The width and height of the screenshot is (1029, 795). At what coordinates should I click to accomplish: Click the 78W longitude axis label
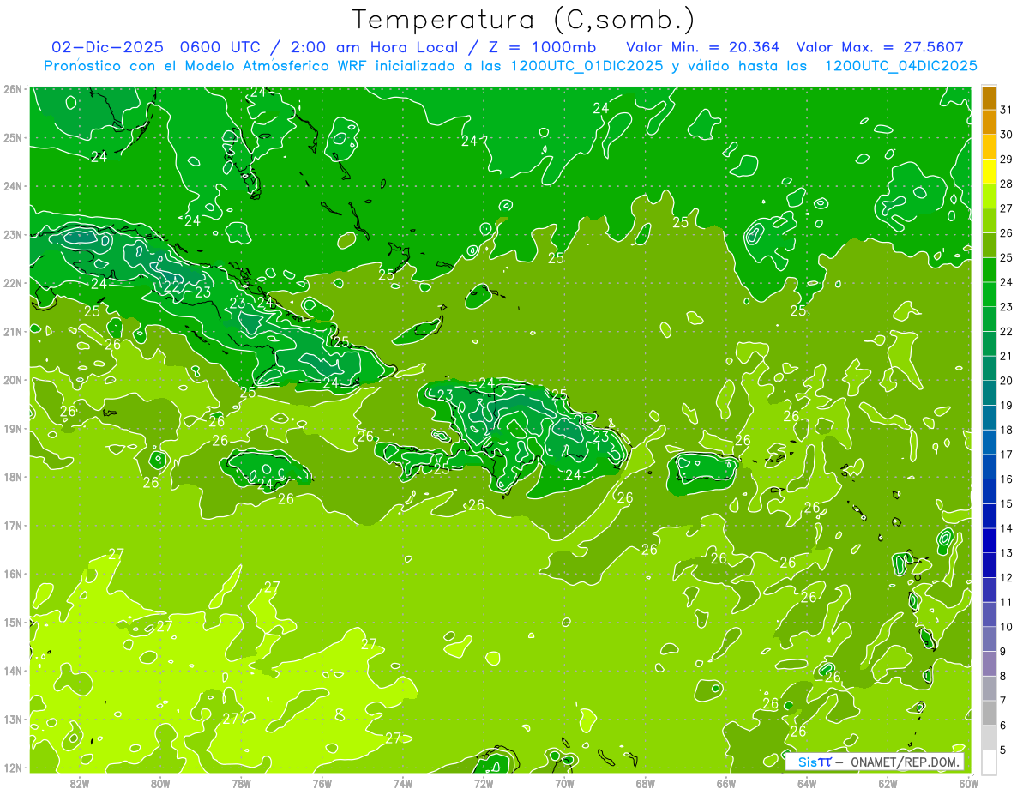tap(241, 783)
